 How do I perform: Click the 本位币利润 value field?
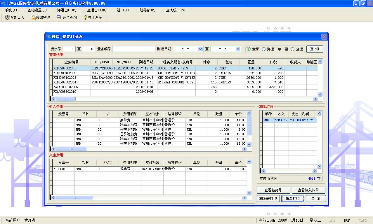tap(300, 178)
